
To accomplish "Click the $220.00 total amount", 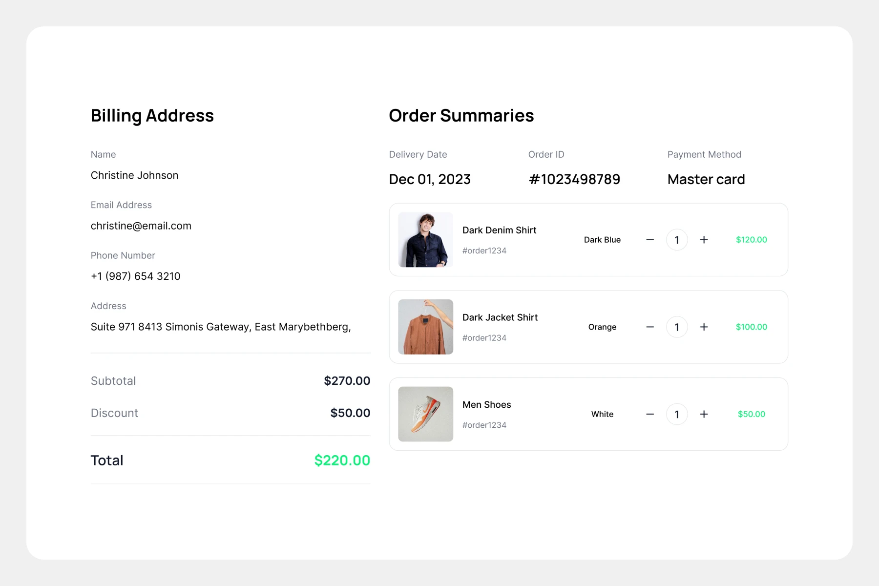I will point(342,460).
